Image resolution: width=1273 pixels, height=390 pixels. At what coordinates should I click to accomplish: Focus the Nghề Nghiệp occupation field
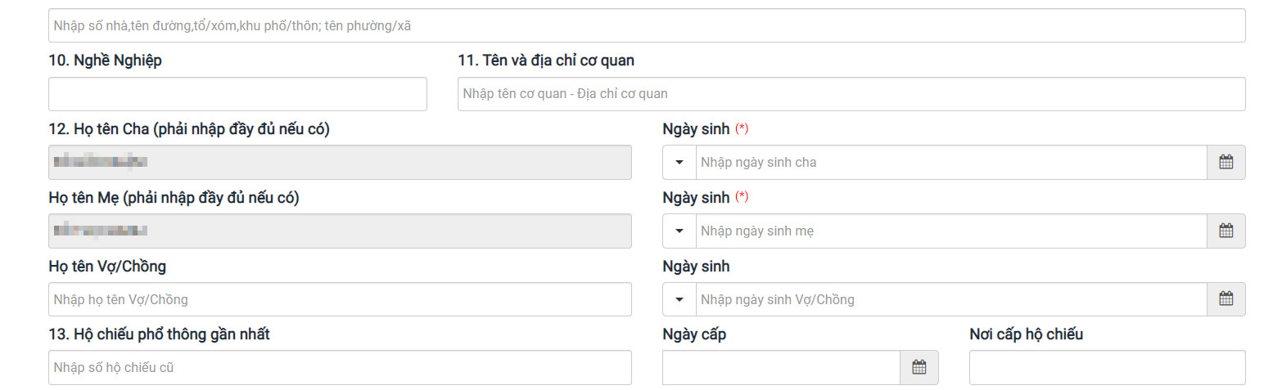237,94
